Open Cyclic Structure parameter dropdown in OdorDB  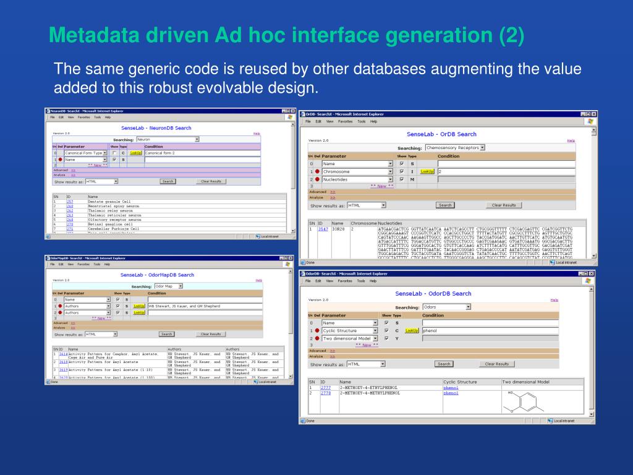click(350, 330)
